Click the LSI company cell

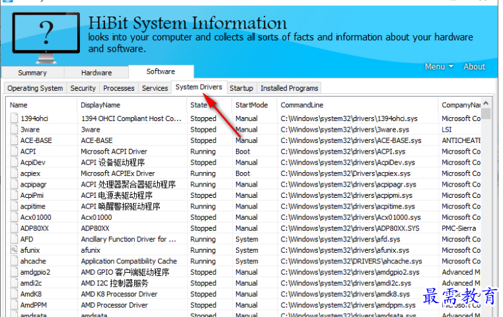click(x=447, y=130)
